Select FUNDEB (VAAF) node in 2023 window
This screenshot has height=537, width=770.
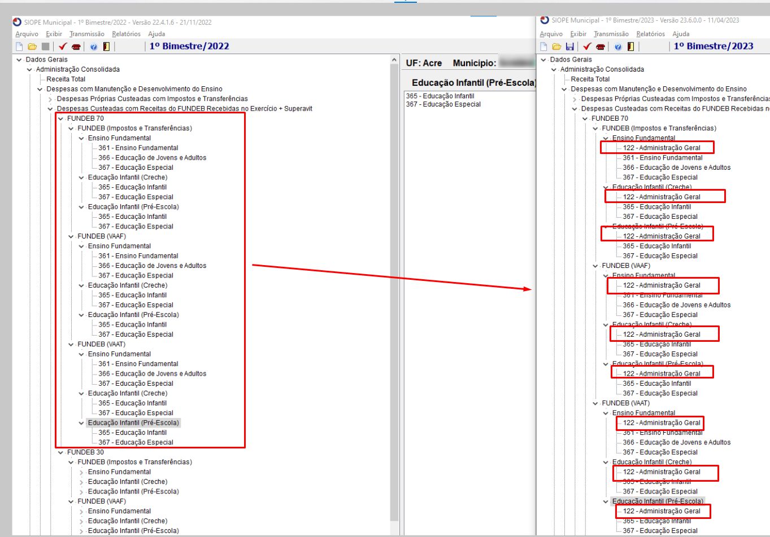click(x=626, y=266)
